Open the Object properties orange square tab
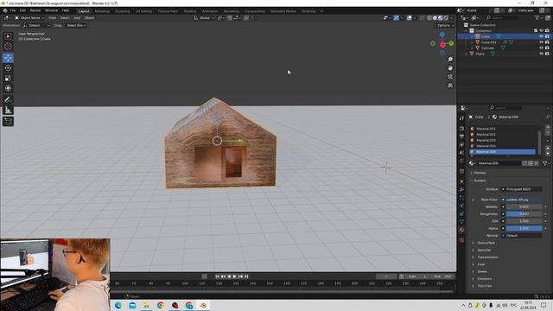This screenshot has width=553, height=311. [461, 181]
